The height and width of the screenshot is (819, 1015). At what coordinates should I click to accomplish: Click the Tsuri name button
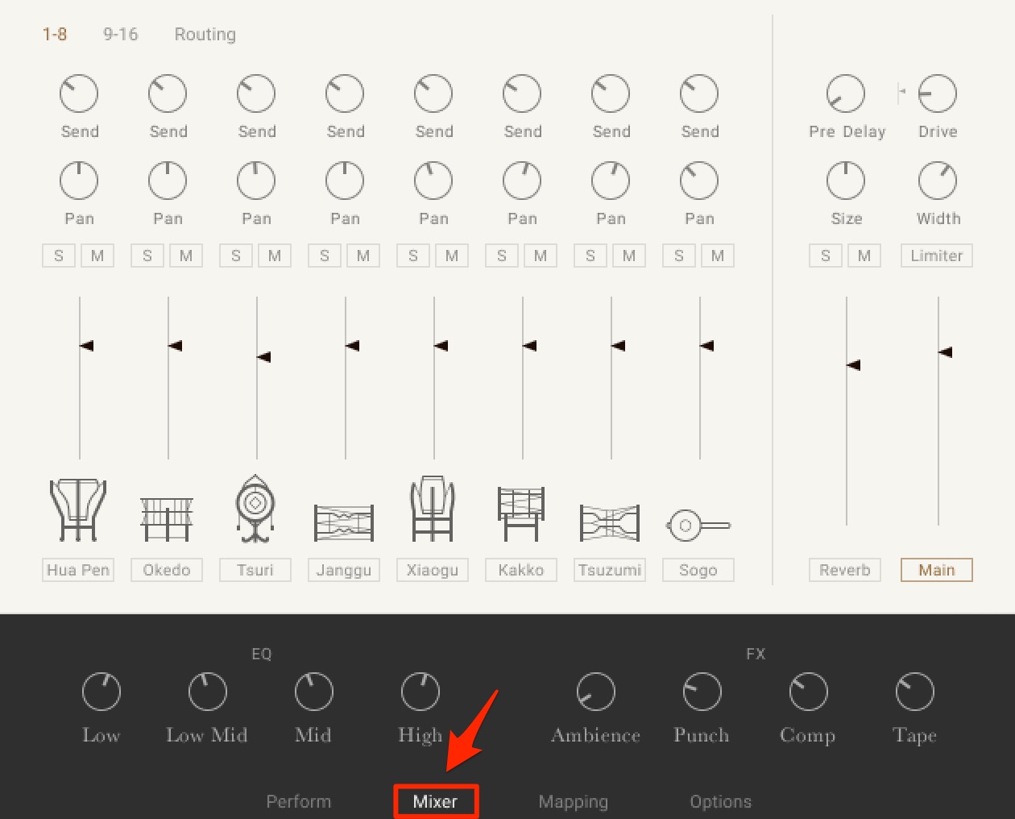[x=255, y=570]
